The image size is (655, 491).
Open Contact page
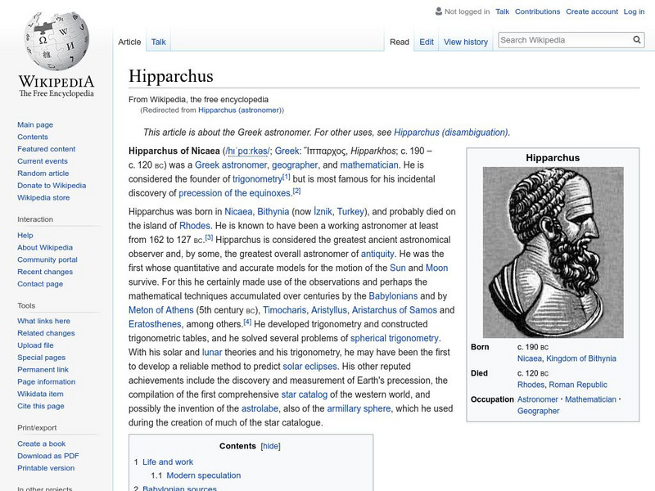40,283
